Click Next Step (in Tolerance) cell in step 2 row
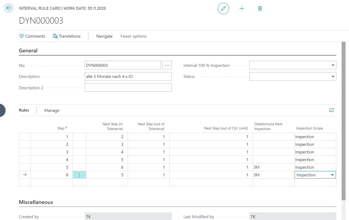 107,144
